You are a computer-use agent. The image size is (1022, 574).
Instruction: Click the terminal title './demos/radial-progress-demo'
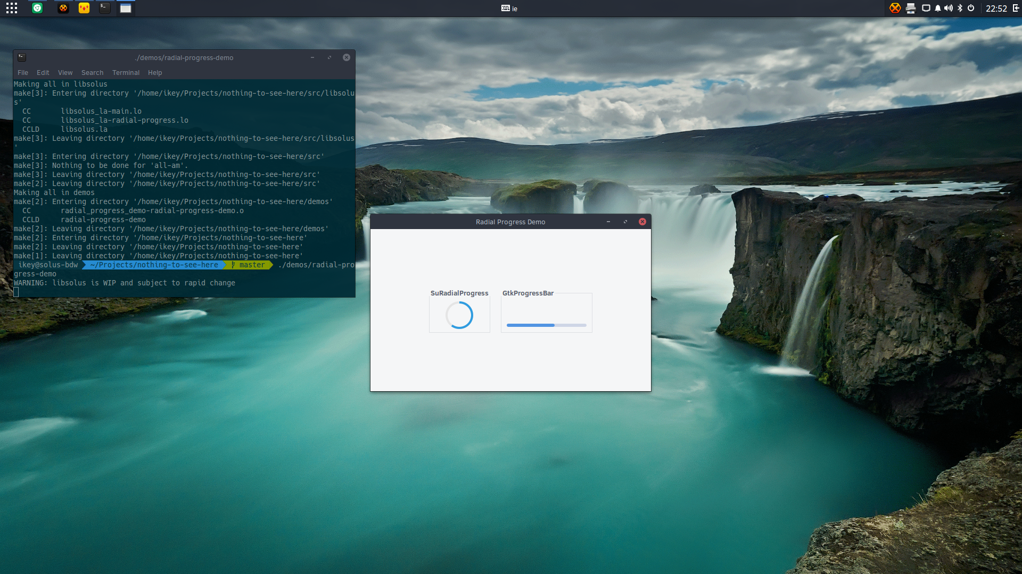pos(184,58)
